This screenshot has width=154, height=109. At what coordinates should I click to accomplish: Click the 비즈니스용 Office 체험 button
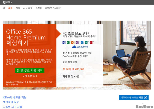[134, 97]
